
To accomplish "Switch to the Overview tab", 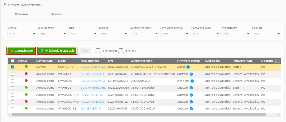I will click(x=21, y=14).
